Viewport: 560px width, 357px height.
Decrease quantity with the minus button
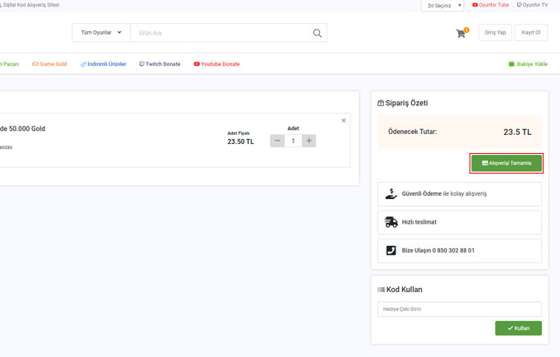(x=277, y=141)
